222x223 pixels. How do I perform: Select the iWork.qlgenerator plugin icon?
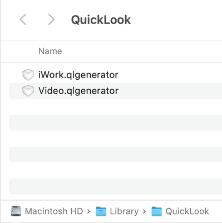coord(28,75)
